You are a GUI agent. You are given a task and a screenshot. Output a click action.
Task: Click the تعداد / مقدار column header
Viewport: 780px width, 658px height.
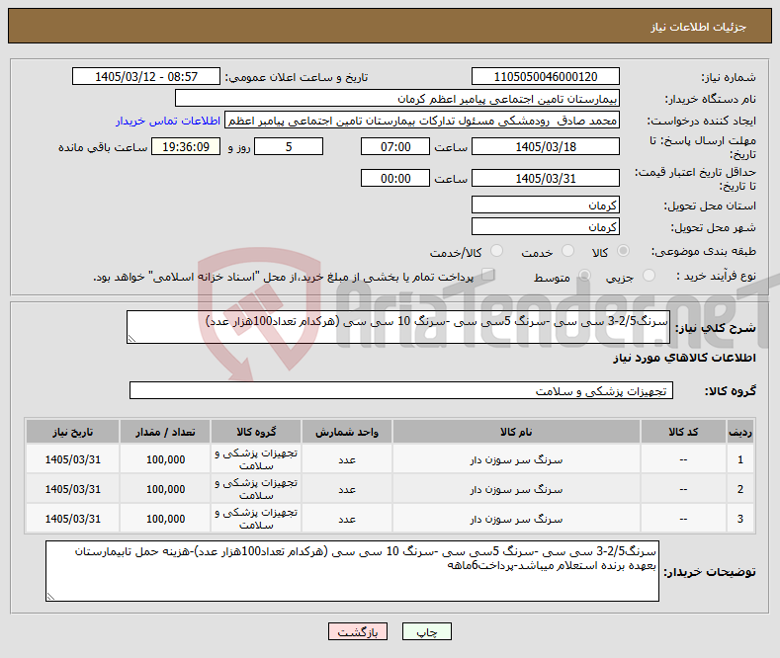pos(165,432)
